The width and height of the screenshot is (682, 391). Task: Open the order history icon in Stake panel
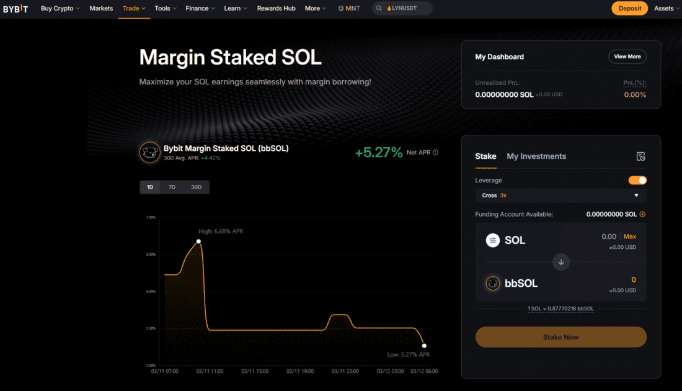pyautogui.click(x=641, y=156)
